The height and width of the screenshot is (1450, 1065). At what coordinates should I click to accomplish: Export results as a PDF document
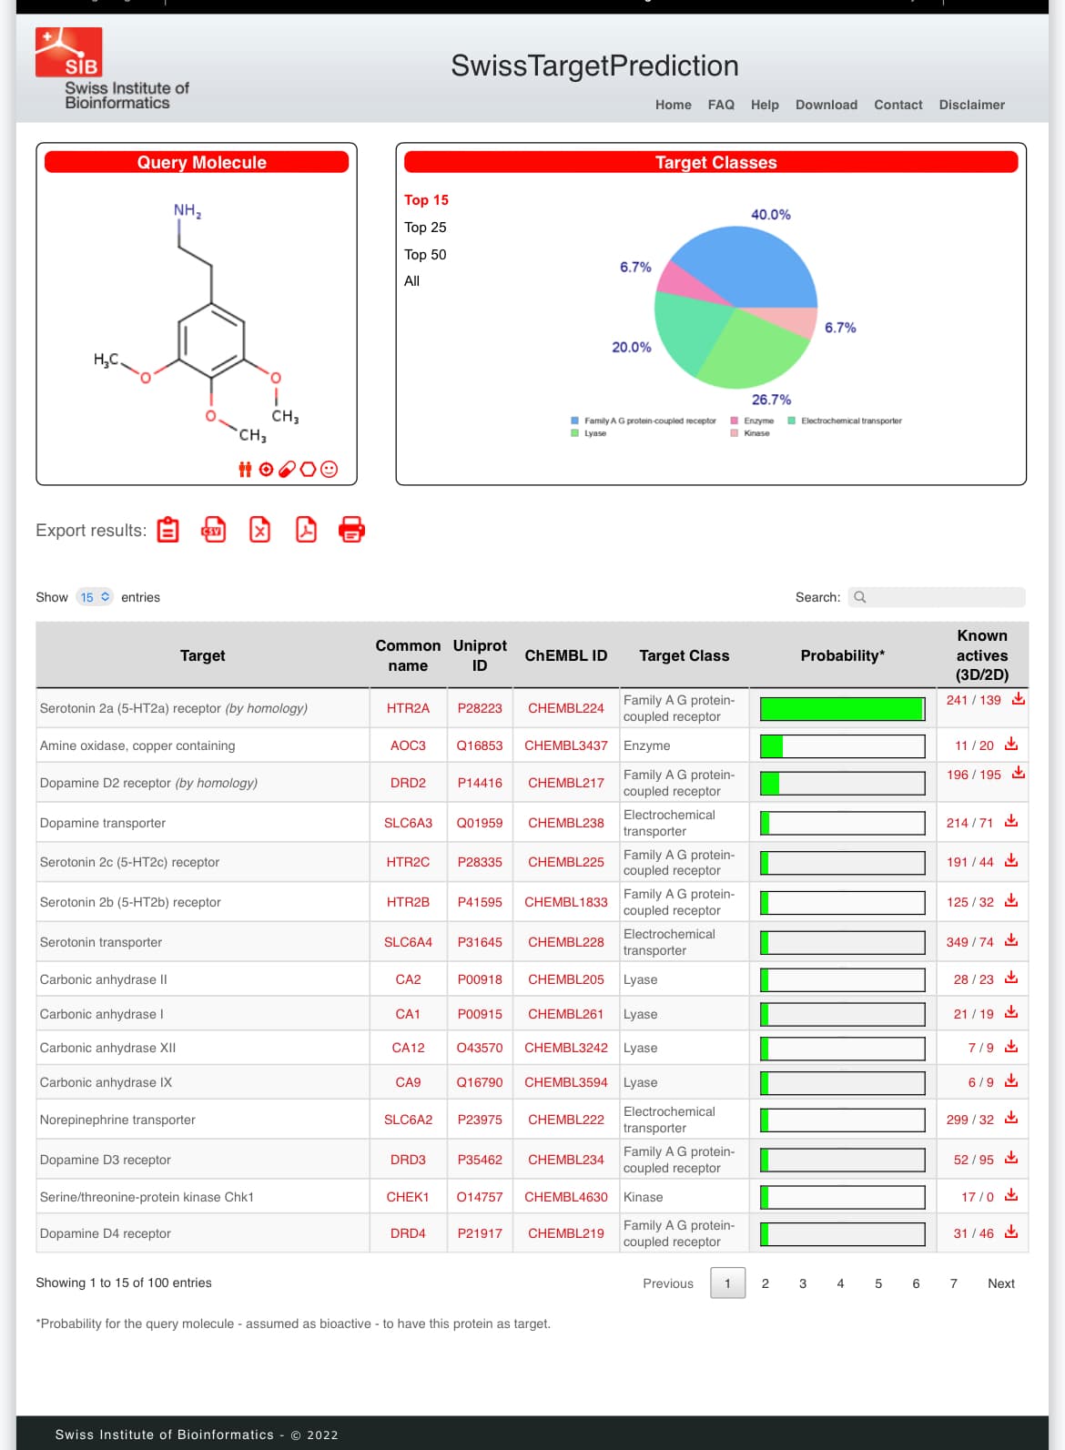pyautogui.click(x=306, y=530)
